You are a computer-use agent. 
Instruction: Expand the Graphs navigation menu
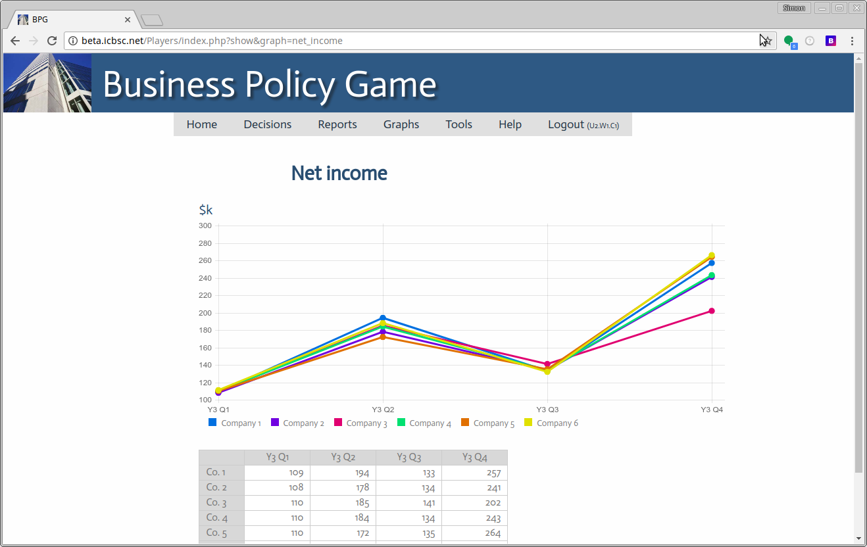click(401, 124)
